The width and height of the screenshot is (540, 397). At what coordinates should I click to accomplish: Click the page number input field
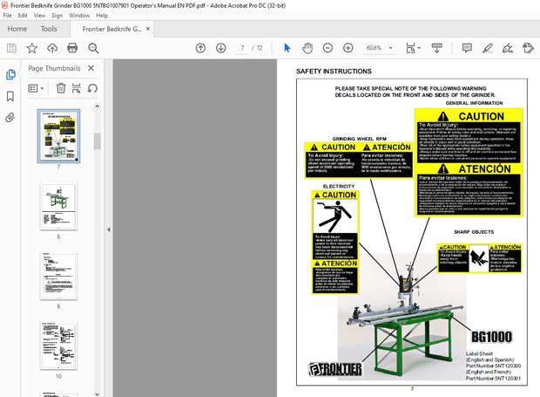click(x=241, y=48)
